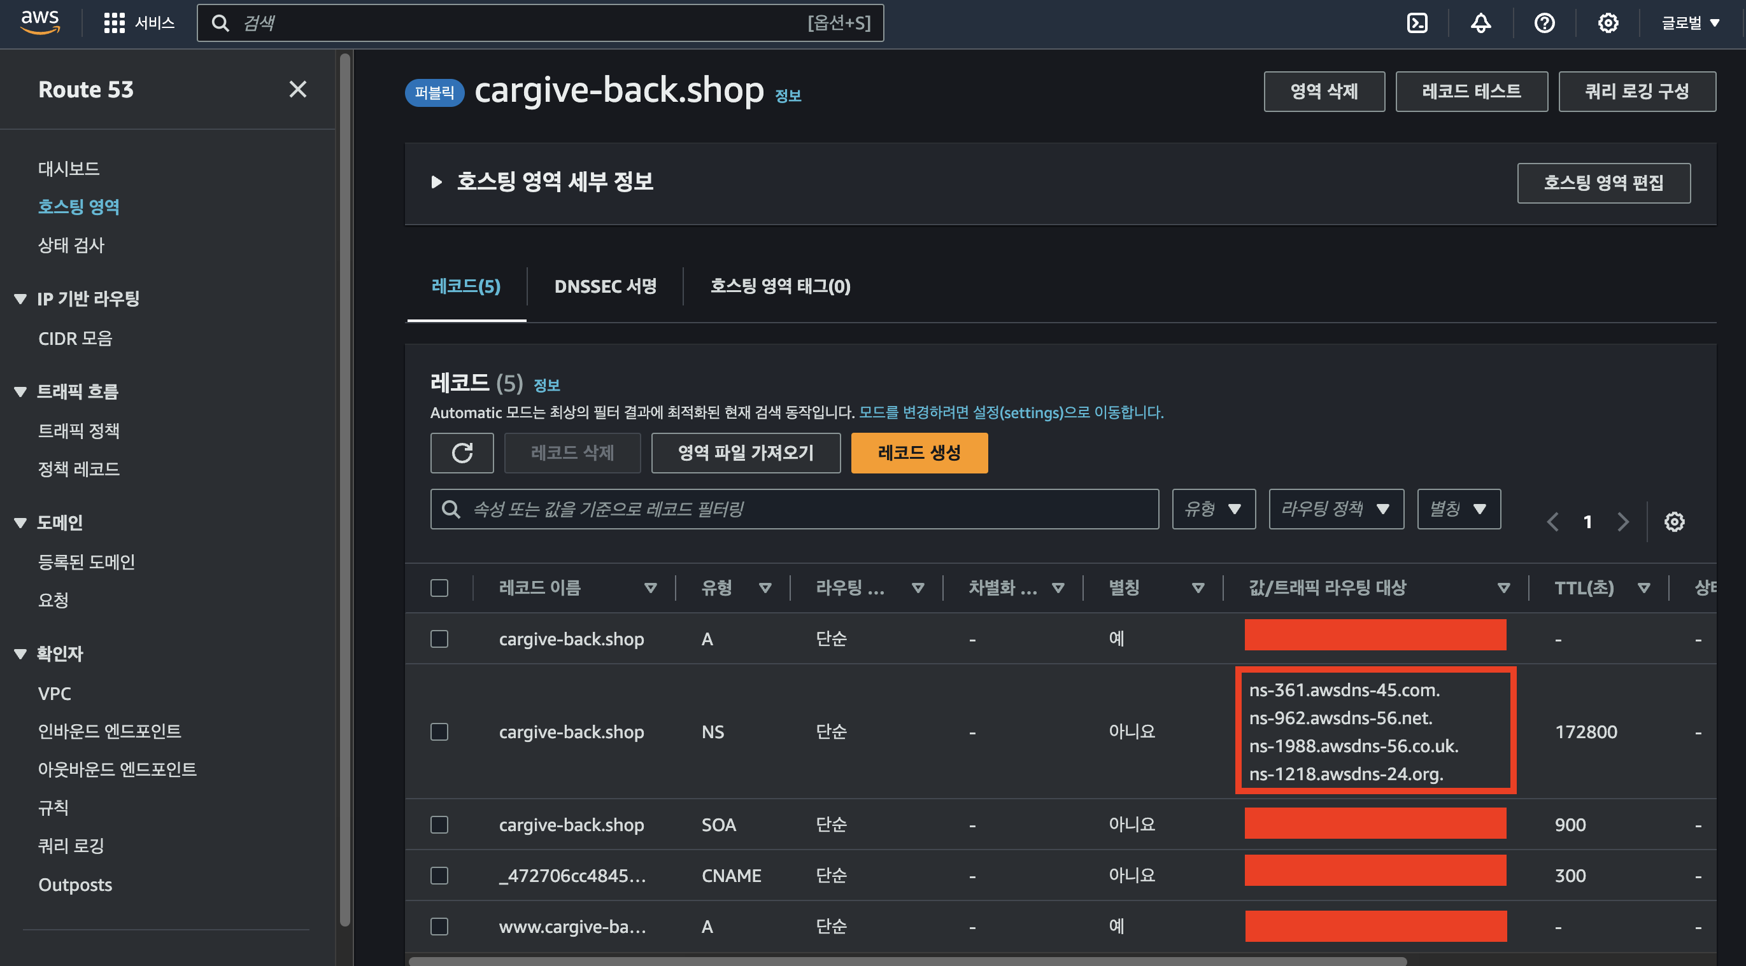Open the 글로벌 region dropdown
This screenshot has height=966, width=1746.
coord(1691,23)
